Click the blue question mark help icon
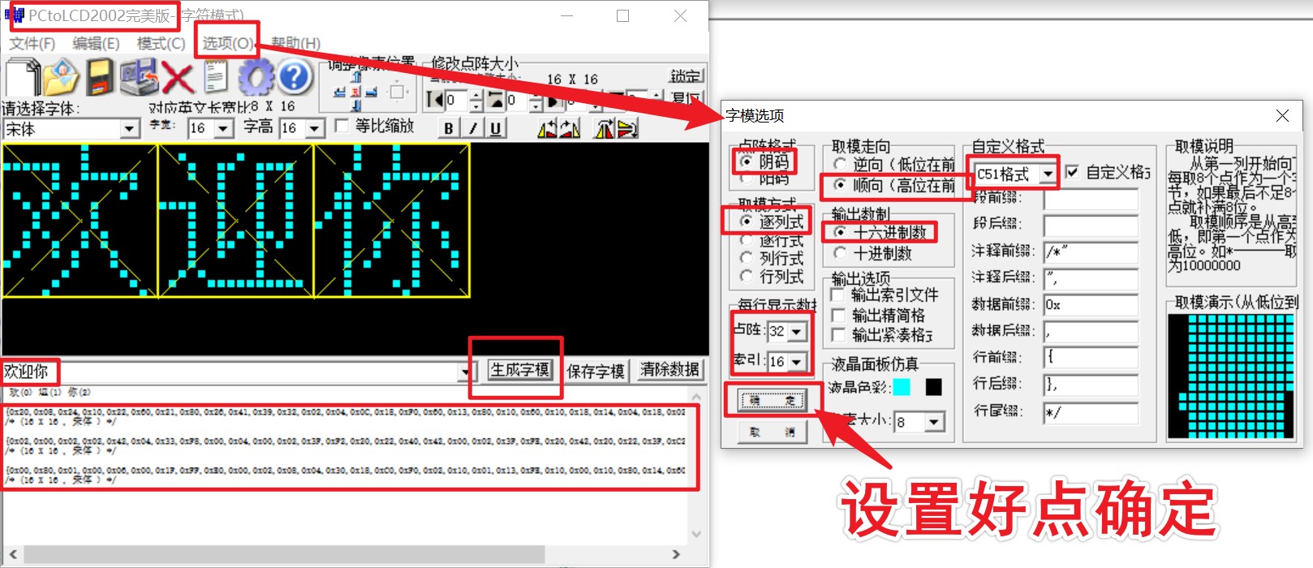Screen dimensions: 1313x568 (295, 77)
